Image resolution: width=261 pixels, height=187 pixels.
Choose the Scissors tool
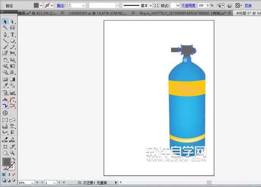[13, 53]
